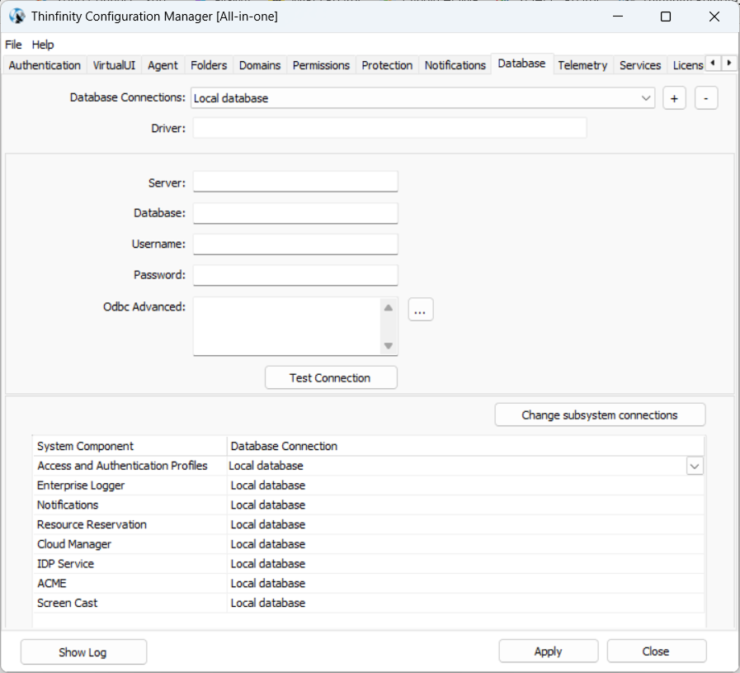
Task: Remove database connection with minus button
Action: coord(706,98)
